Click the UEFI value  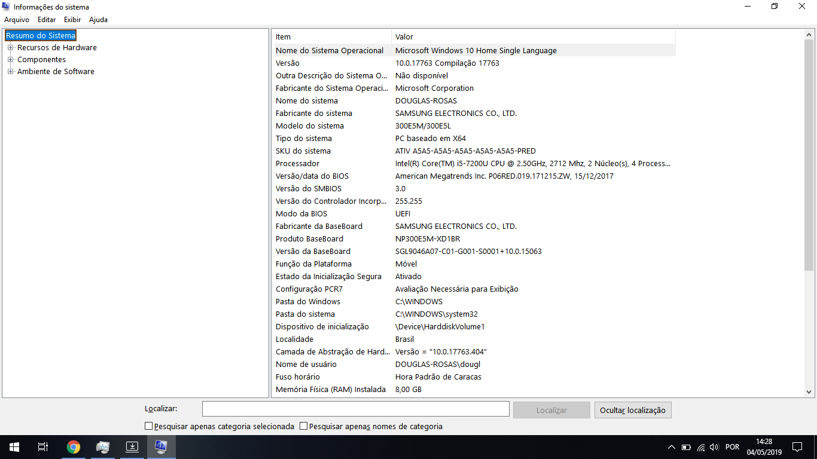click(403, 213)
